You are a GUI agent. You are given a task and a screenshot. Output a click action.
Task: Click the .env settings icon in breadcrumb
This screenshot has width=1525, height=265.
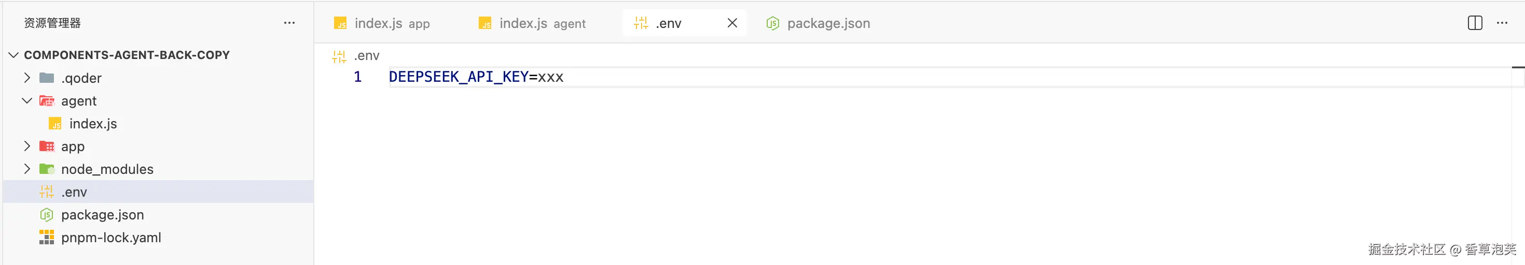[339, 56]
